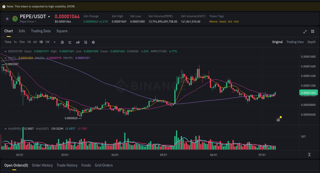Select the chart style icon in toolbar
Screen dimensions: 320x173
click(70, 42)
